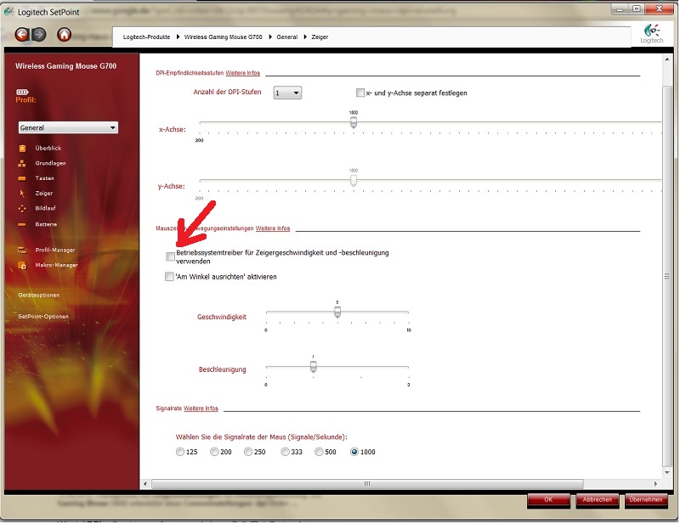This screenshot has width=680, height=524.
Task: Click the Überblick sidebar icon
Action: pos(22,149)
